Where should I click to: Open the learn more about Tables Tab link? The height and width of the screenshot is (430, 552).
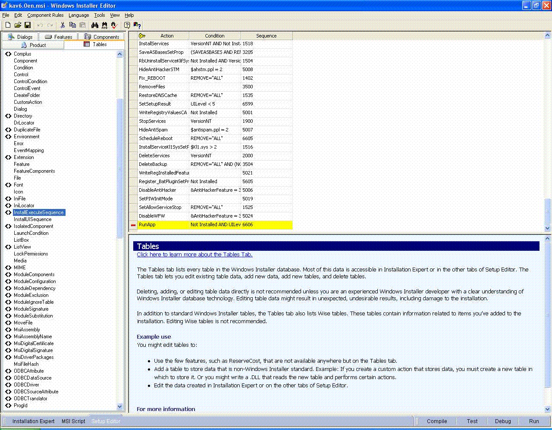tap(194, 254)
